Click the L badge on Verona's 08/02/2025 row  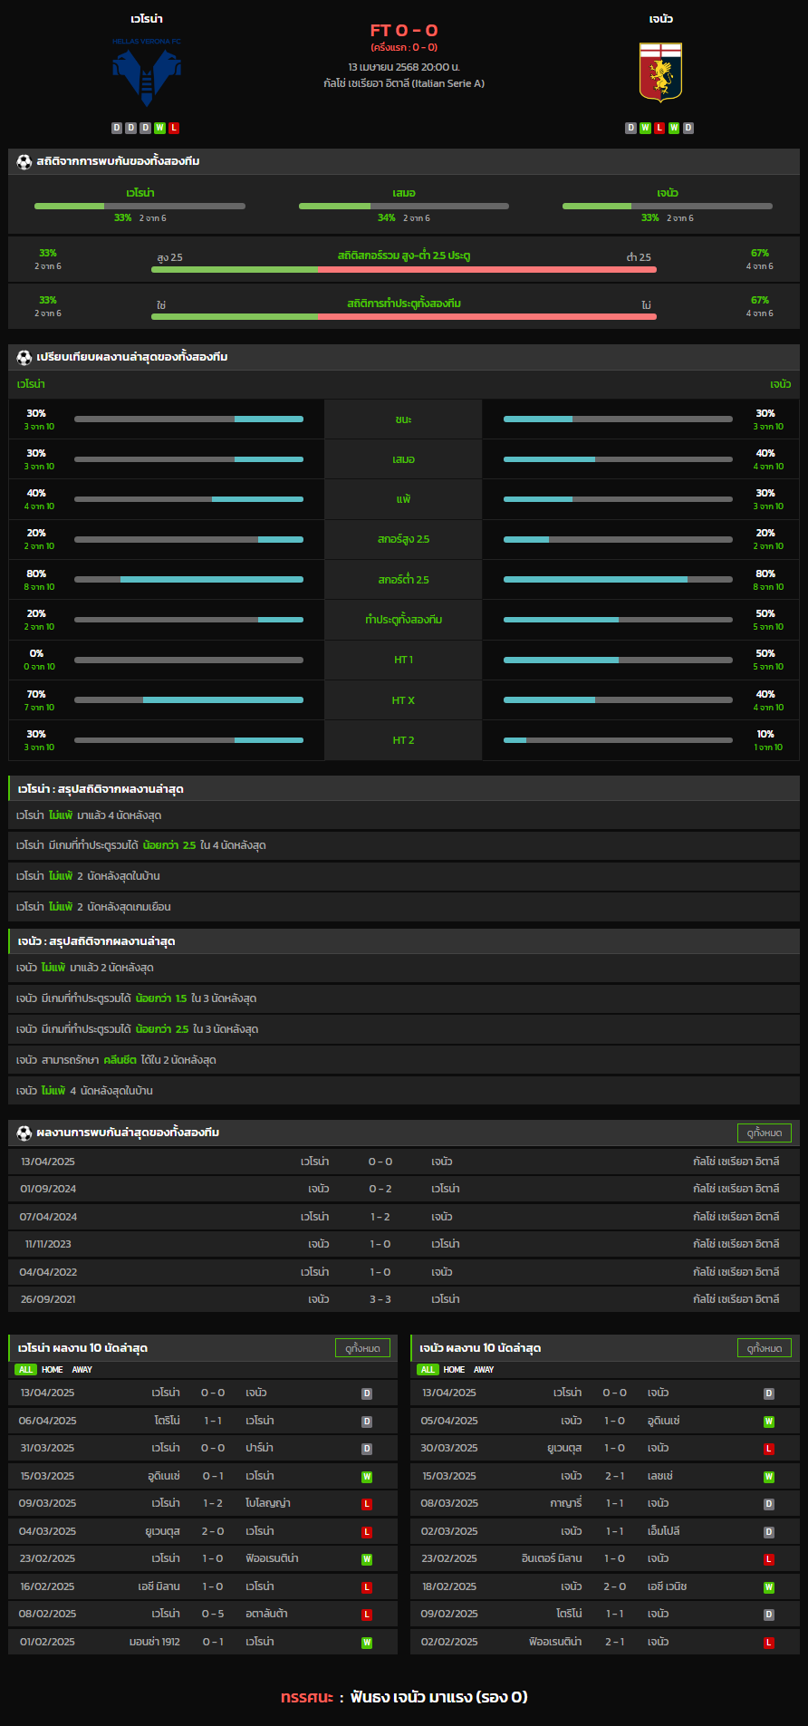point(367,1615)
